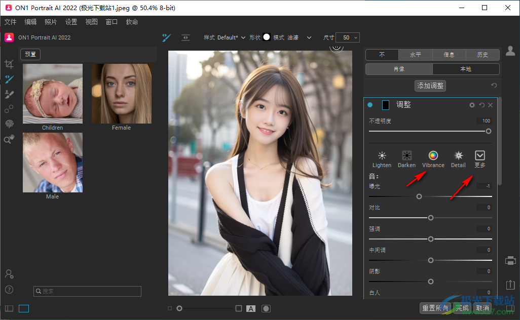Screen dimensions: 520x320
Task: Click the 完成 done button
Action: click(462, 308)
